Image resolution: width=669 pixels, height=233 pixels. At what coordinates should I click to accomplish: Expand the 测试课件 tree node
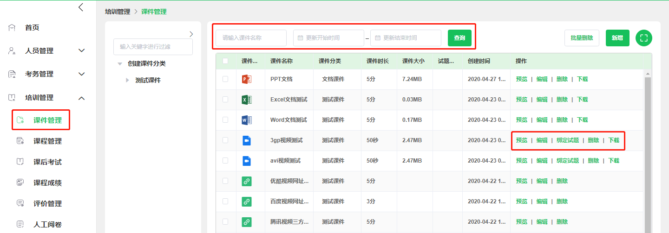tap(128, 81)
